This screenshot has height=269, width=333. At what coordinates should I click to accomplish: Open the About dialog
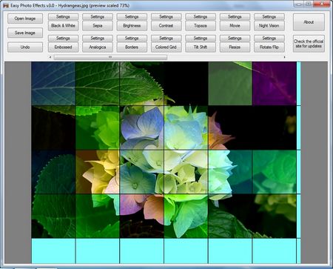309,22
